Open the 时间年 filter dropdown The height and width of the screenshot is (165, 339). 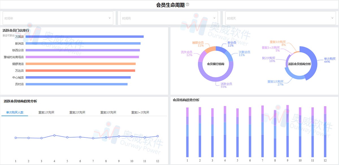tap(58, 18)
